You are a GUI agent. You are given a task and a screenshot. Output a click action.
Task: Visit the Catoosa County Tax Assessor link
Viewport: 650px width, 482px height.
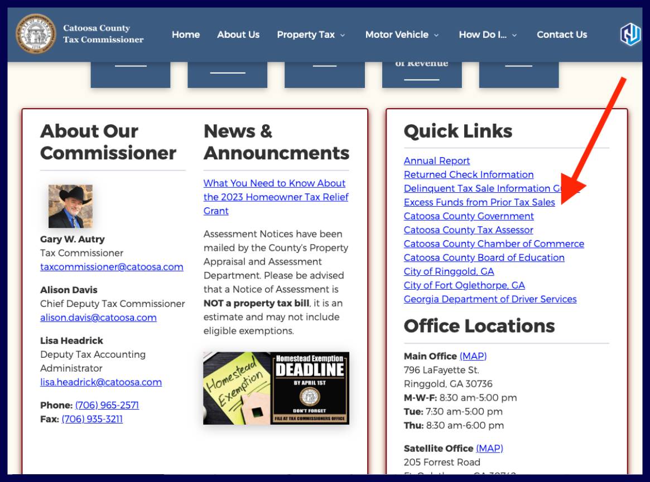point(468,230)
